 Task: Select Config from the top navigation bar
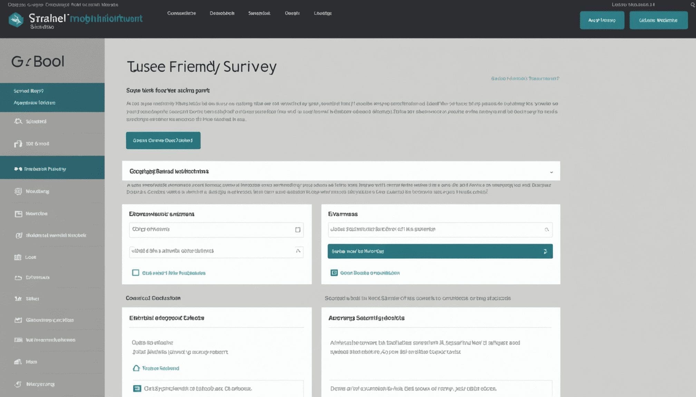point(322,13)
